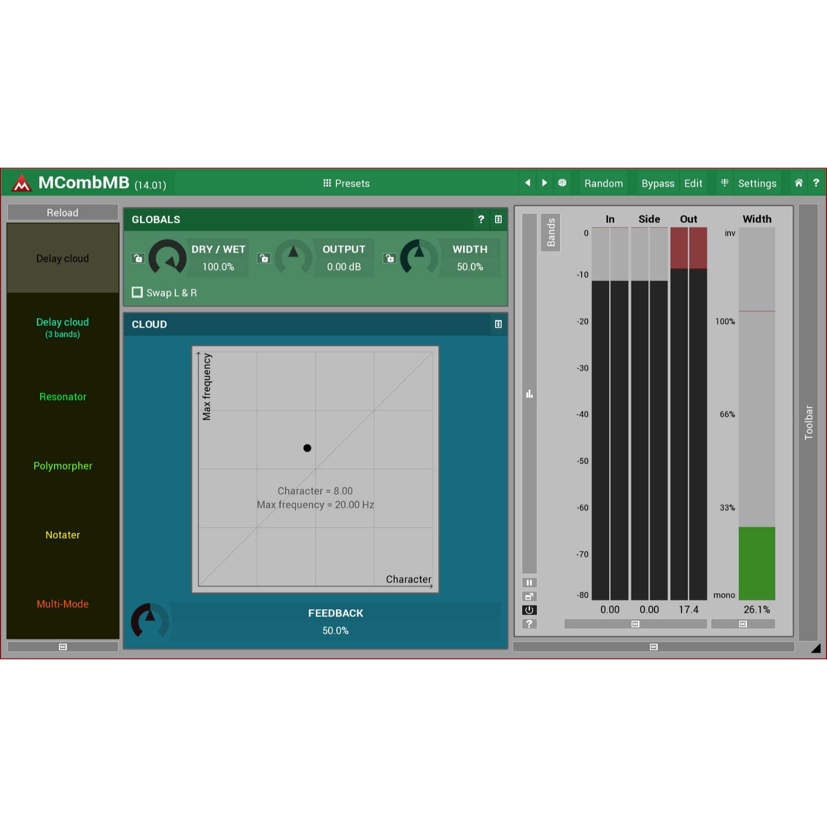
Task: Expand the meter panel bottom handle
Action: (x=654, y=647)
